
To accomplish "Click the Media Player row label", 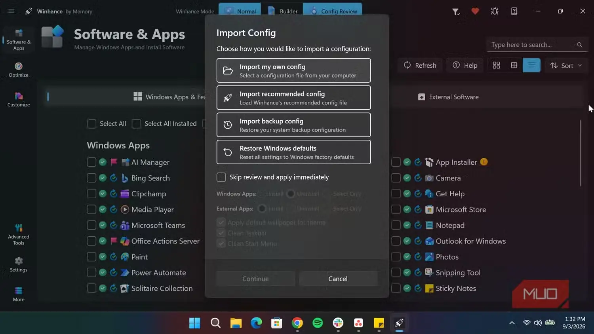I will tap(152, 209).
